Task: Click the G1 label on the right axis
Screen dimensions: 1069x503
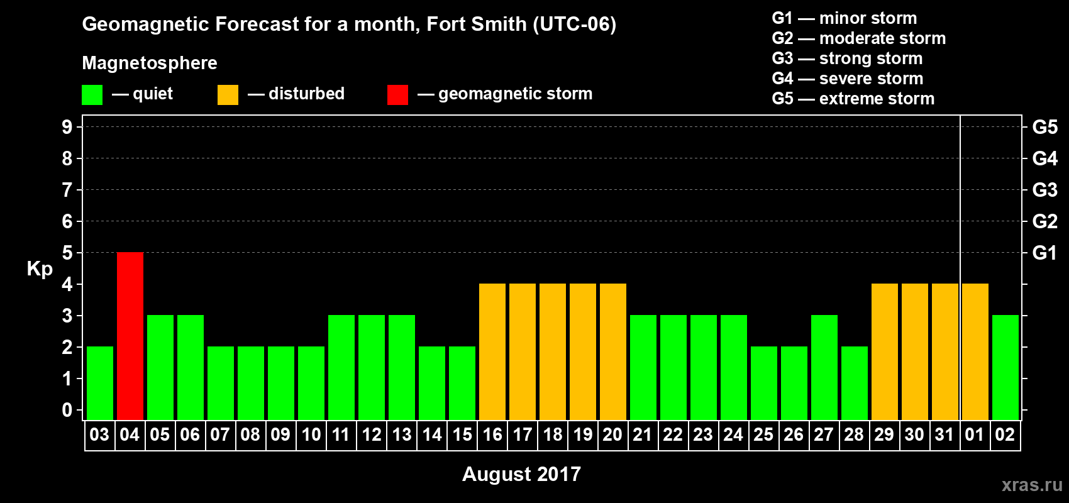Action: [x=1044, y=253]
